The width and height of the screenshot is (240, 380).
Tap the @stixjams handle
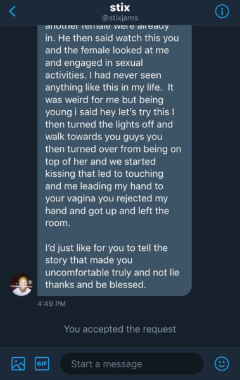click(x=120, y=18)
